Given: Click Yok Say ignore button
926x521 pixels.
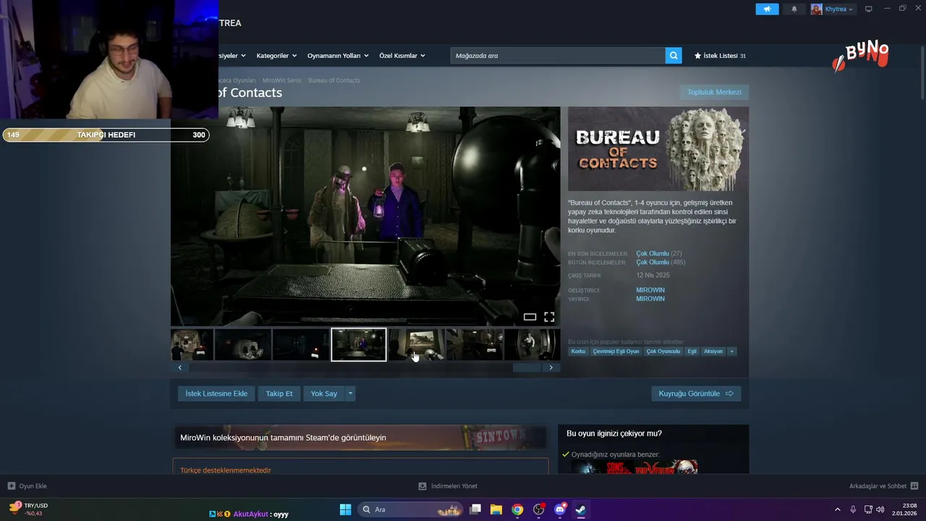Looking at the screenshot, I should pos(324,394).
